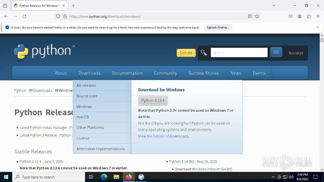Open File Explorer from taskbar

click(x=116, y=177)
